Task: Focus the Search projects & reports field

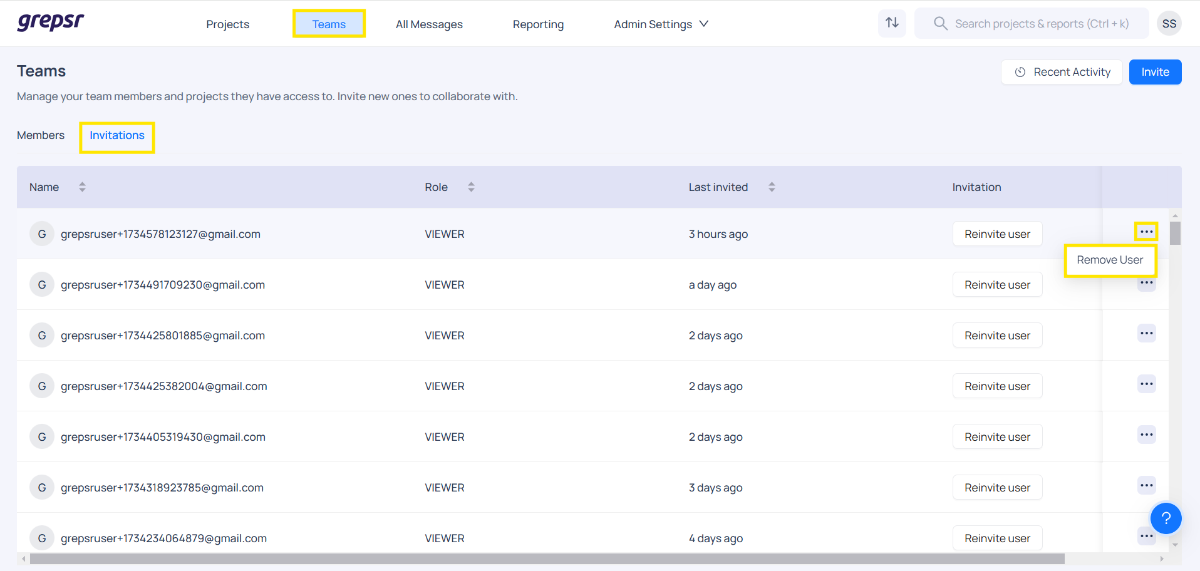Action: click(x=1041, y=24)
